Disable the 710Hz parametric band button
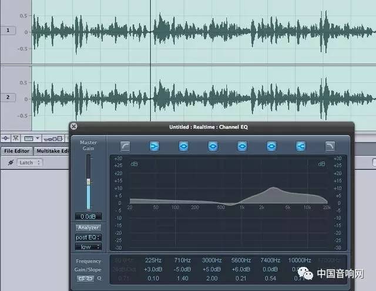Screen dimensions: 376x291 184,146
